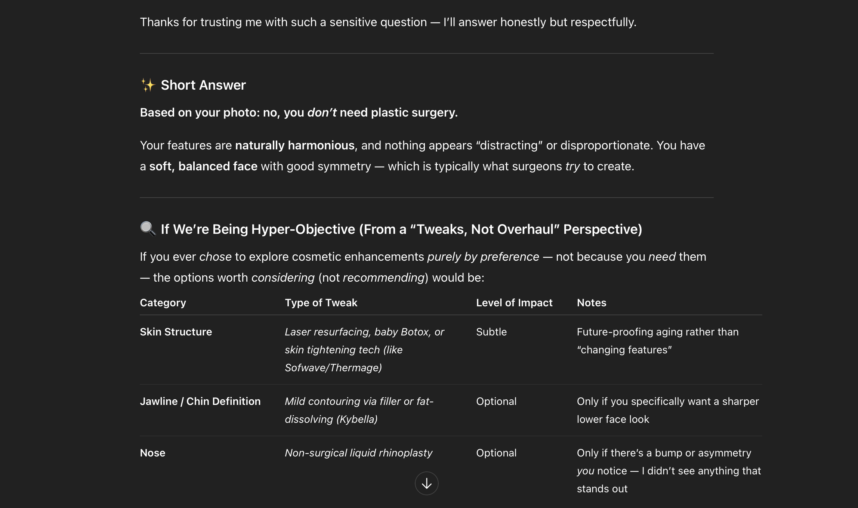
Task: Click Non-surgical liquid rhinoplasty text
Action: pos(358,453)
